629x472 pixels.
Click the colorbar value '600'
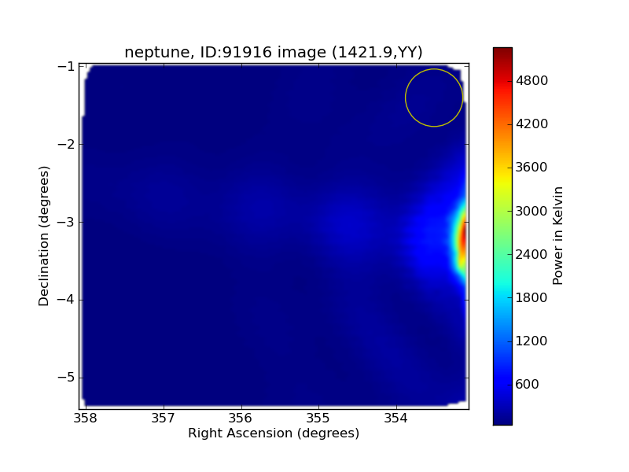click(527, 385)
